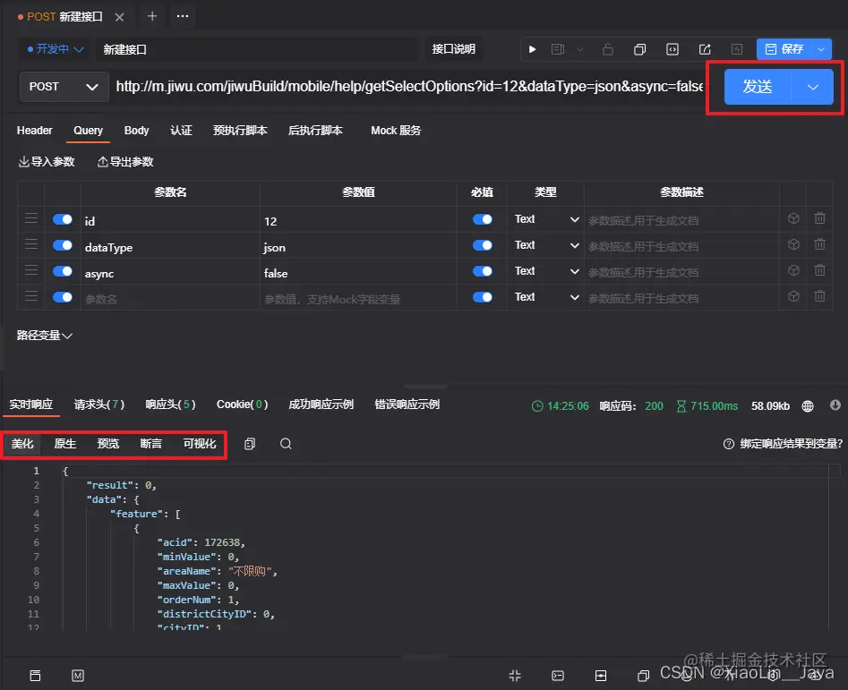This screenshot has height=690, width=848.
Task: Switch to the Body tab
Action: [136, 131]
